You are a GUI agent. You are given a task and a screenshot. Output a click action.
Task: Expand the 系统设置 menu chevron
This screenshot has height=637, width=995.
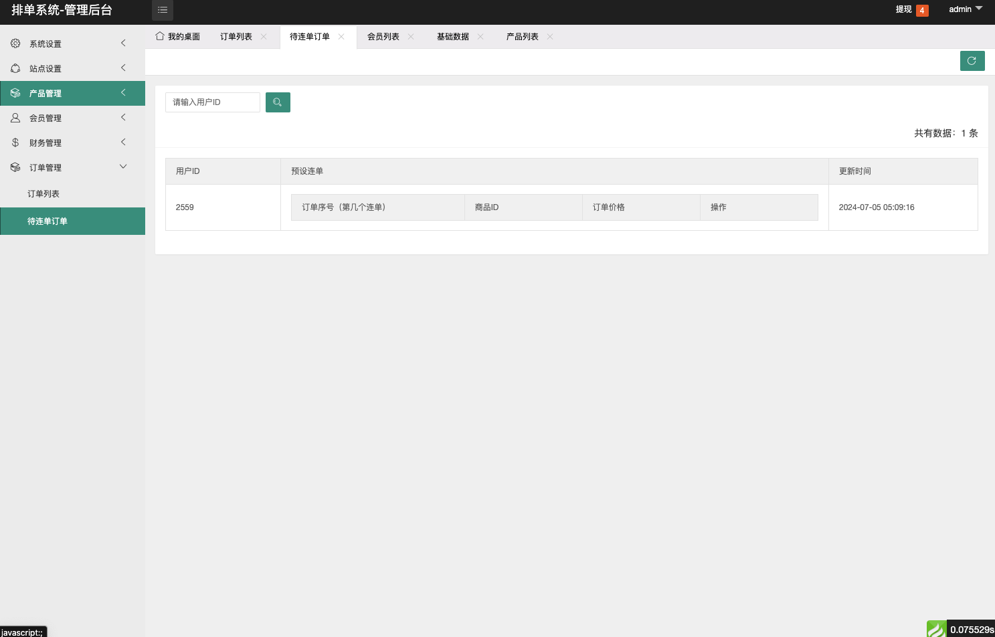123,43
